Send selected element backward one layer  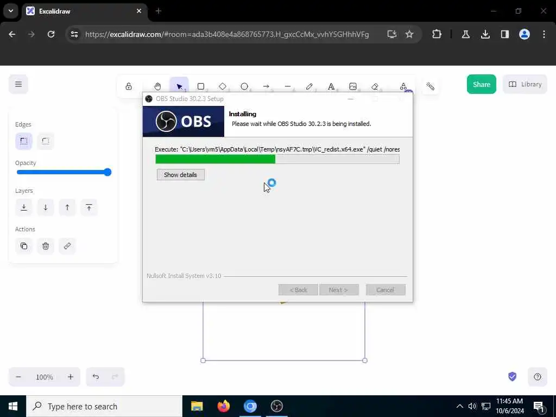(x=46, y=207)
